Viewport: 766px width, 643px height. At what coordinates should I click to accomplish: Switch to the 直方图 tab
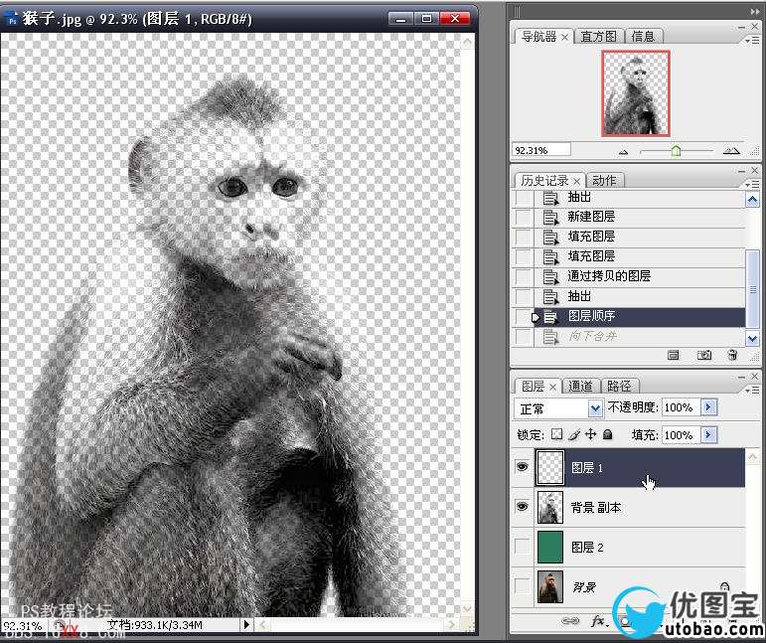pyautogui.click(x=598, y=37)
